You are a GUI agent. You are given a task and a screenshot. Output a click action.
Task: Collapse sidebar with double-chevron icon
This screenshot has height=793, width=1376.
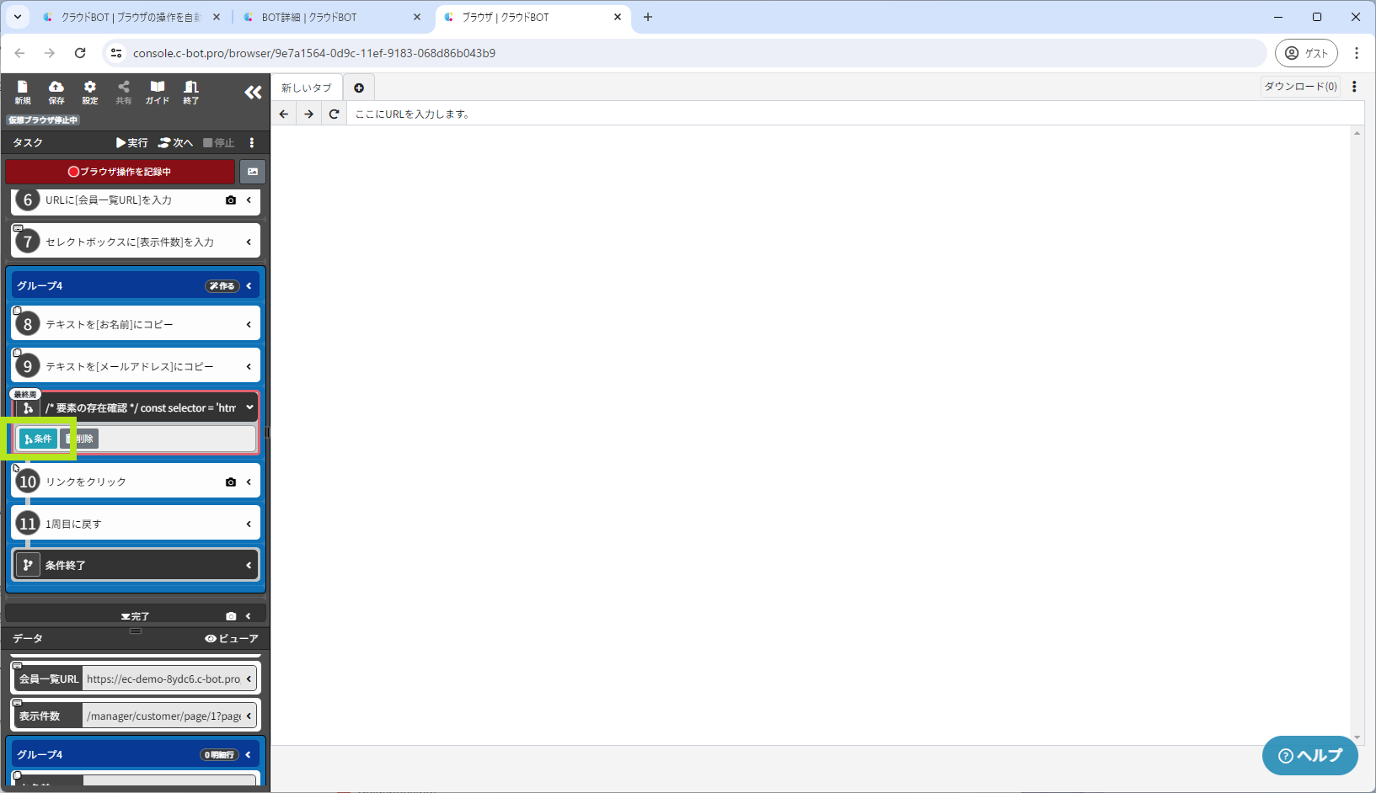click(x=253, y=92)
